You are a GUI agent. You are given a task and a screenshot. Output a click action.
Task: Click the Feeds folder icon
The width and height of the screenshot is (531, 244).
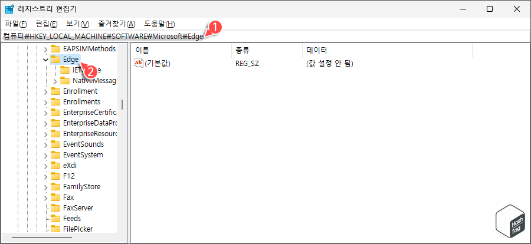55,219
